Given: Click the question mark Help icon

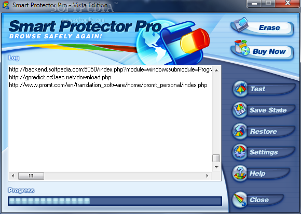Looking at the screenshot, I should click(x=240, y=174).
